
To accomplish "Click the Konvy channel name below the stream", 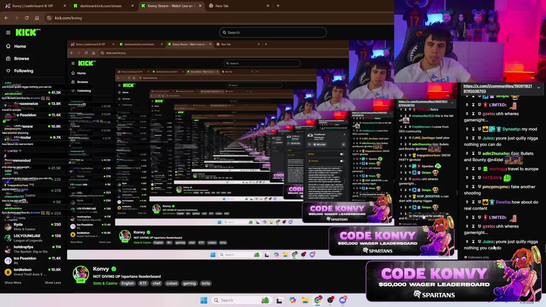I will (x=101, y=269).
